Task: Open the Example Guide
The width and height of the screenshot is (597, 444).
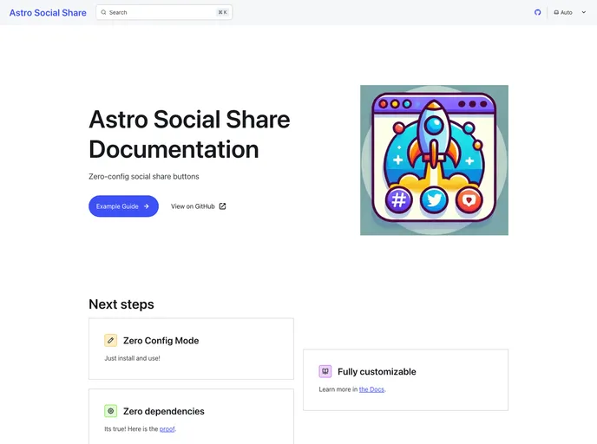Action: (x=123, y=206)
